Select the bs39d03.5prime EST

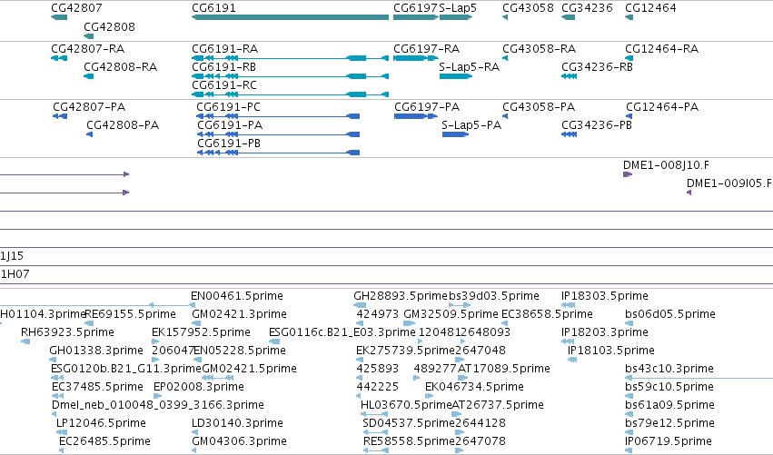pos(460,305)
